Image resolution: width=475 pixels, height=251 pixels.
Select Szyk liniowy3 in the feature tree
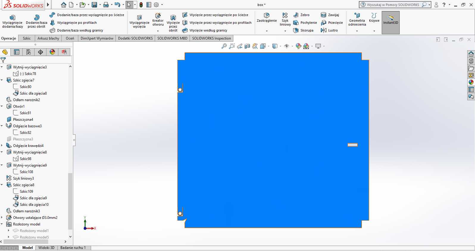point(20,178)
